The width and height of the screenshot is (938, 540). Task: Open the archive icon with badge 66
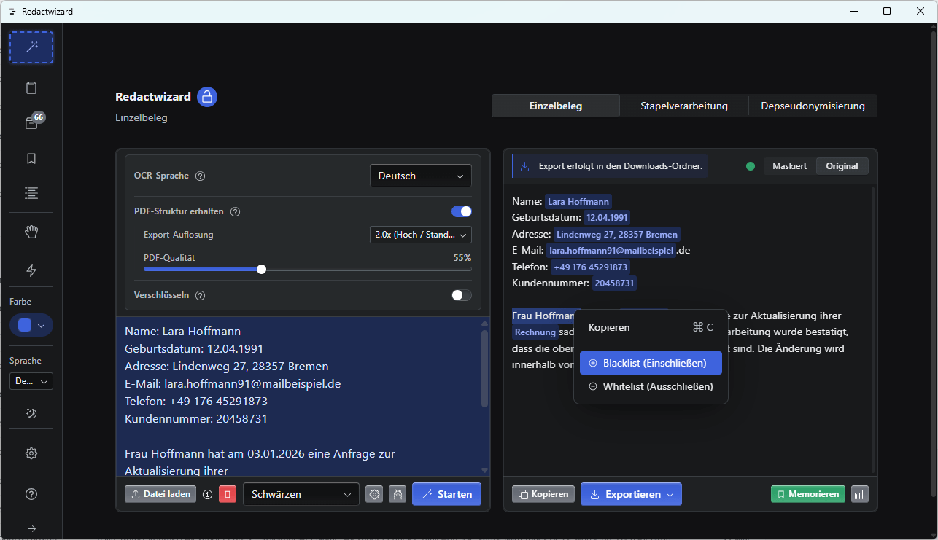coord(31,123)
